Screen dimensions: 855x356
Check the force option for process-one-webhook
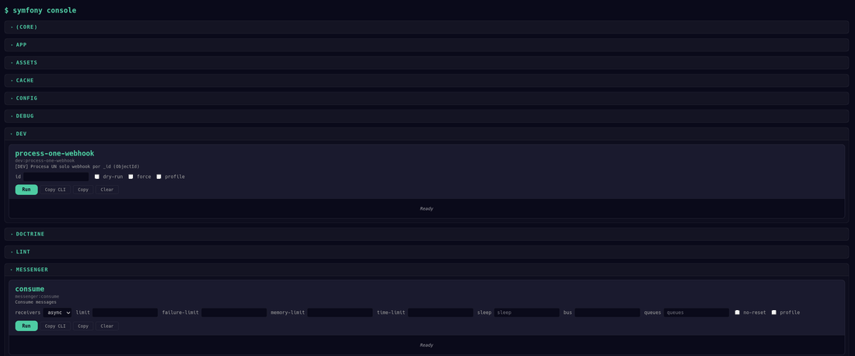click(x=131, y=176)
